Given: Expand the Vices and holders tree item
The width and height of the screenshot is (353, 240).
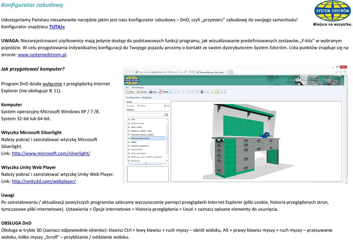Looking at the screenshot, I should point(129,153).
